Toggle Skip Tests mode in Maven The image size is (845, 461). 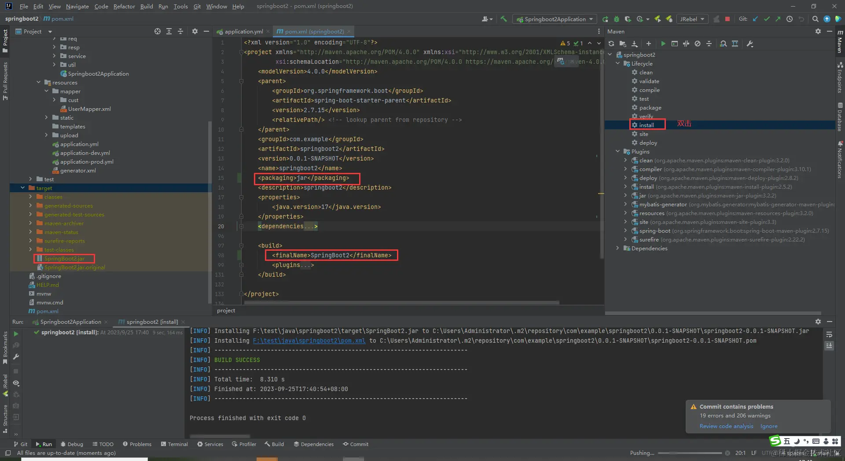click(x=698, y=44)
